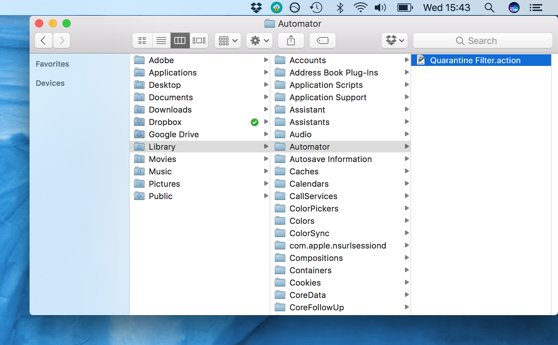Click the Favorites sidebar heading
This screenshot has width=558, height=345.
click(52, 64)
